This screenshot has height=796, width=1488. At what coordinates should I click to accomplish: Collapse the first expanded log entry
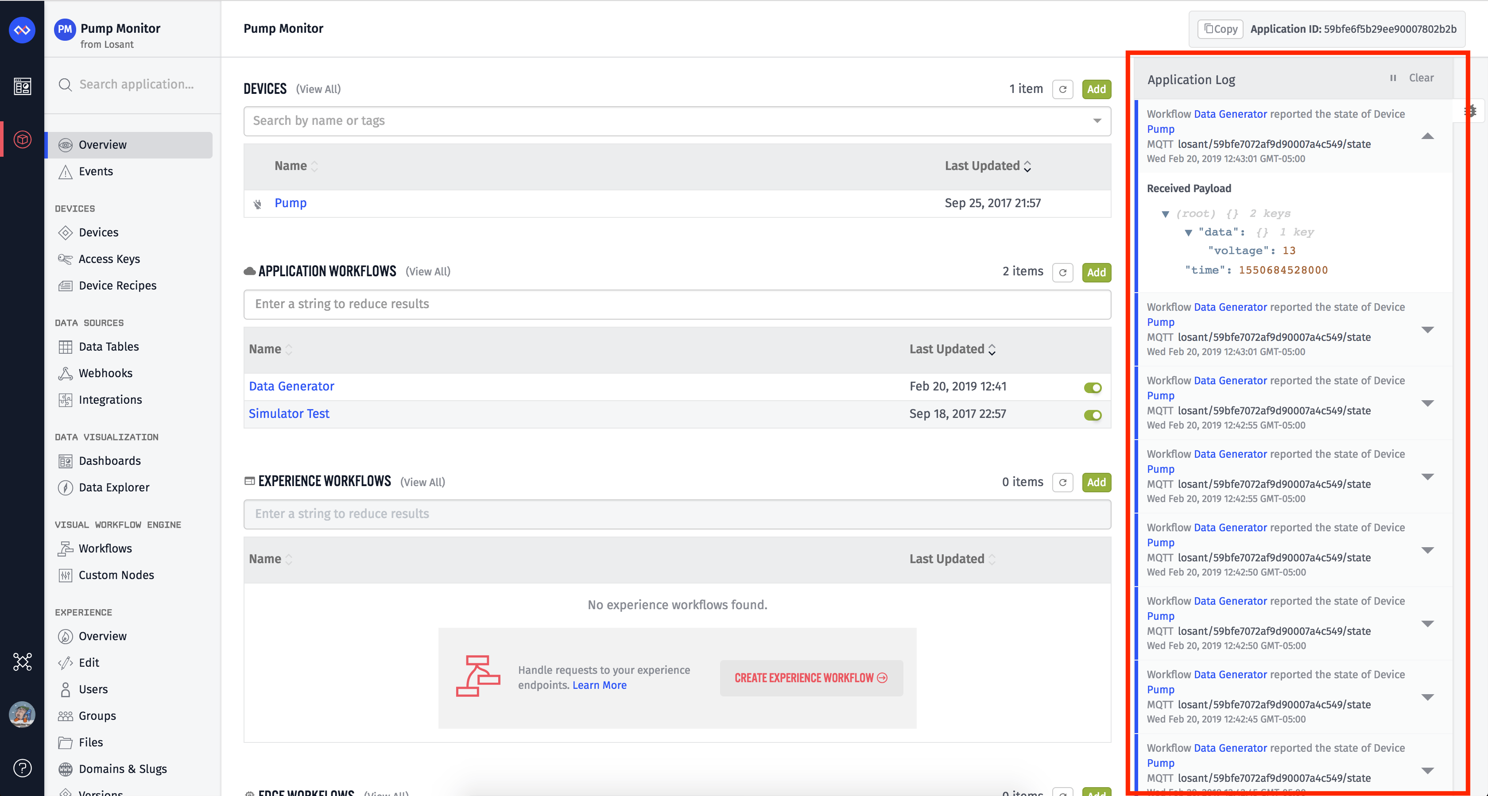(x=1427, y=136)
